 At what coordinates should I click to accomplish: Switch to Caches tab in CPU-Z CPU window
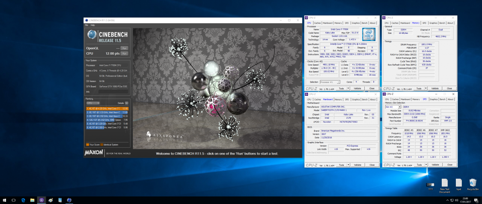click(318, 23)
